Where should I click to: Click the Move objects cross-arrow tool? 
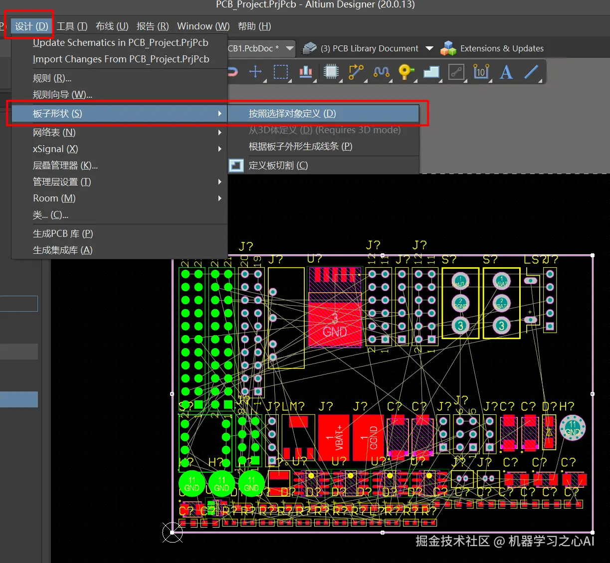[x=255, y=72]
